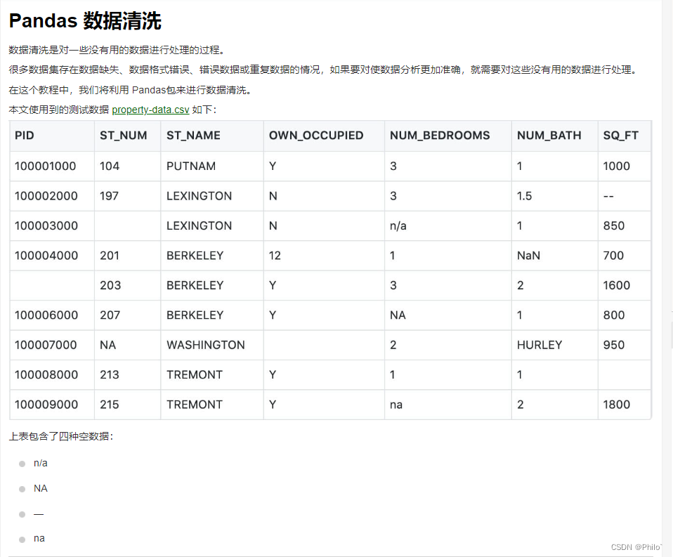Select the cell containing 100006000
Screen dimensions: 673x557
[52, 315]
